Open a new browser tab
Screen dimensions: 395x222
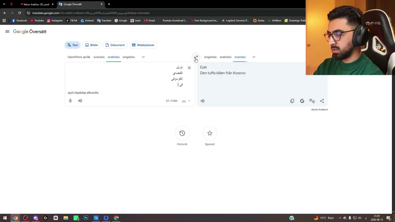109,4
